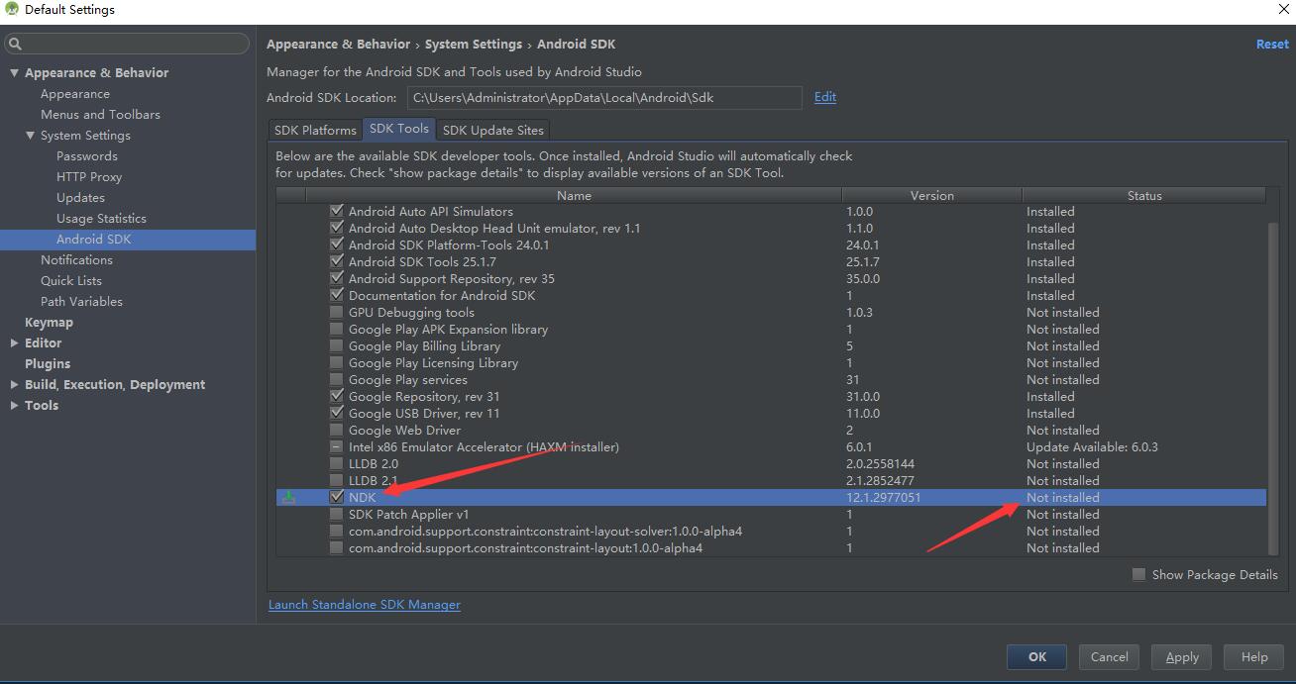Screen dimensions: 1296x684
Task: Open Help for this dialog
Action: (x=1254, y=656)
